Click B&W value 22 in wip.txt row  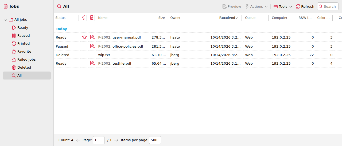tap(312, 55)
